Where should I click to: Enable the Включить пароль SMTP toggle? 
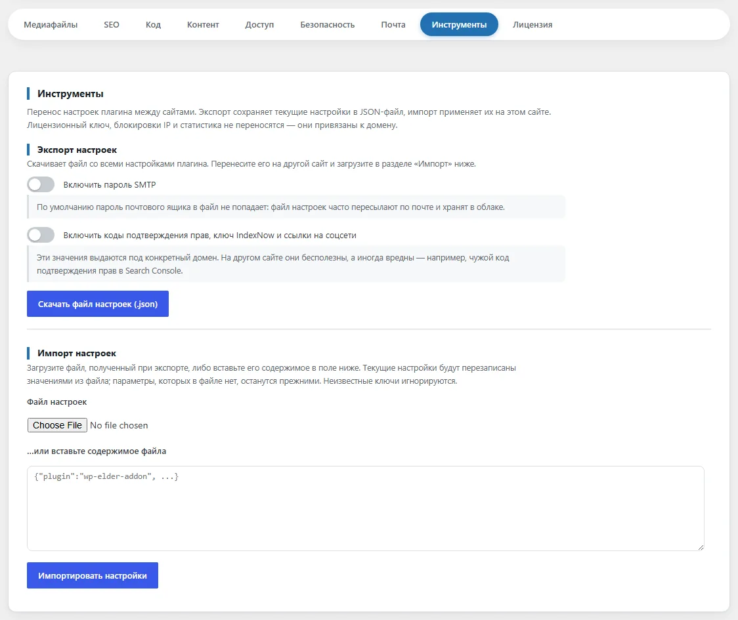coord(41,184)
